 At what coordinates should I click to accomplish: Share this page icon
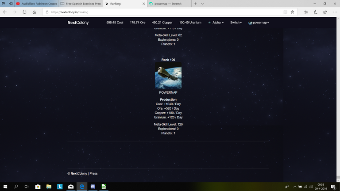[x=325, y=12]
